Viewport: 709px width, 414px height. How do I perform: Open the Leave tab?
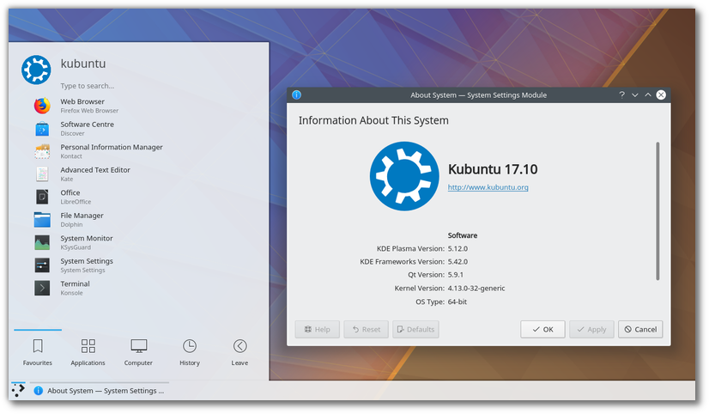tap(239, 351)
